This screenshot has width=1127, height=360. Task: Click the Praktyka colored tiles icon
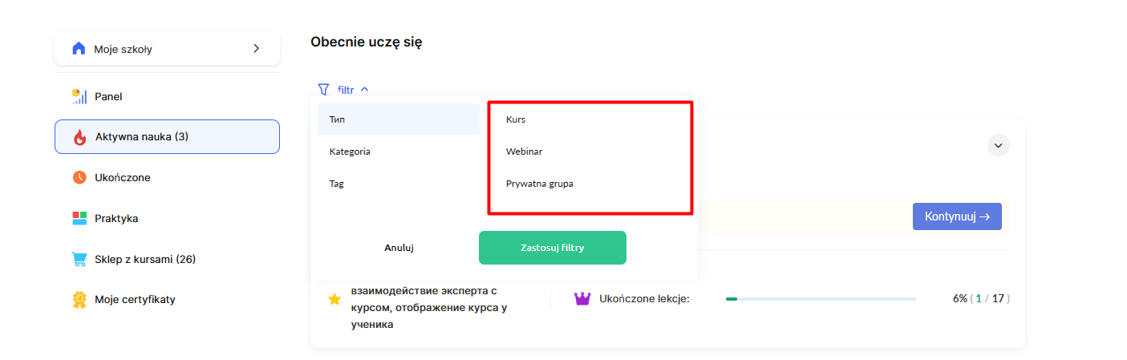pos(79,218)
